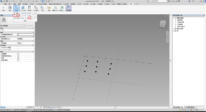The width and height of the screenshot is (206, 112).
Task: Click the 零件类型 value field
Action: coord(25,43)
